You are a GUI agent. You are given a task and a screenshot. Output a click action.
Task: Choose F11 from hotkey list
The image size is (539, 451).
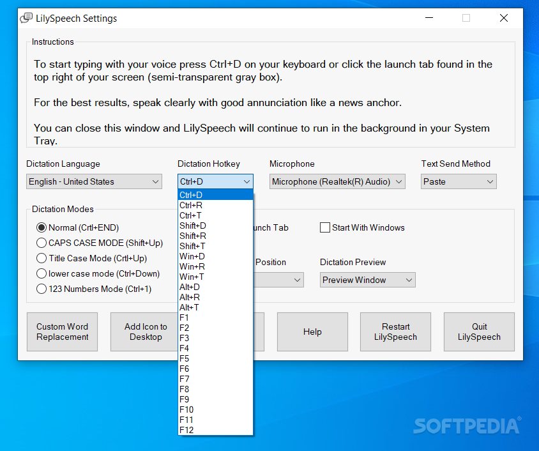(x=215, y=420)
